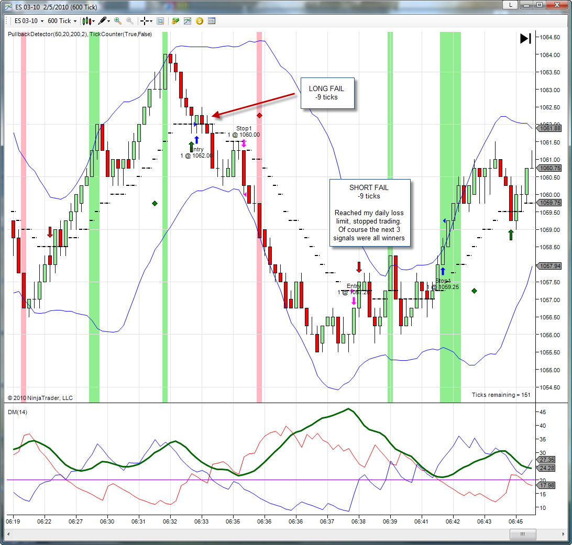Click the horizontal scrollbar left arrow
The width and height of the screenshot is (572, 545).
click(8, 535)
